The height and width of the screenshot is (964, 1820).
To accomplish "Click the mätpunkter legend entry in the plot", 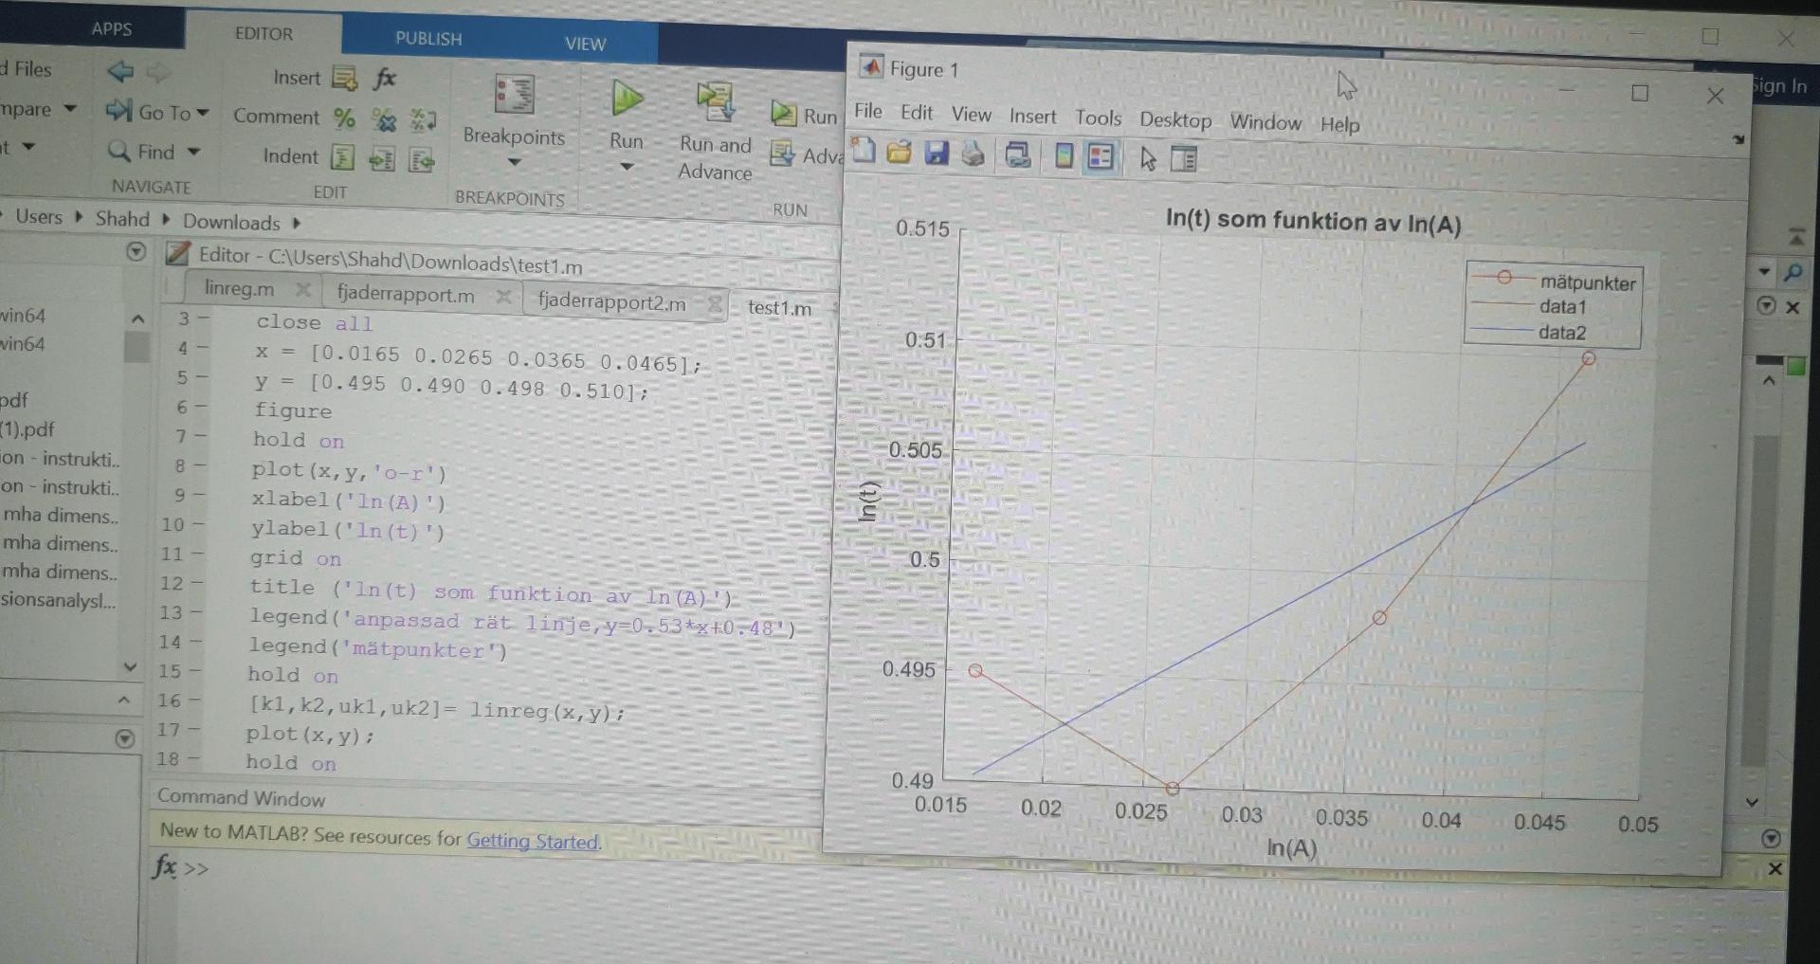I will point(1553,281).
